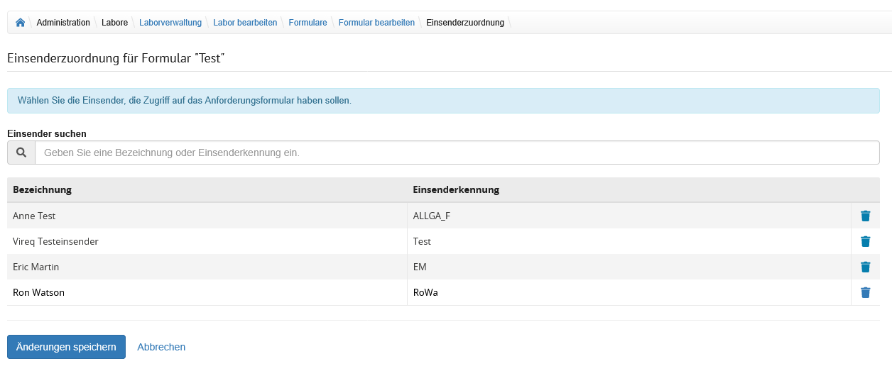The image size is (892, 371).
Task: Select Administration in the breadcrumb bar
Action: coord(63,23)
